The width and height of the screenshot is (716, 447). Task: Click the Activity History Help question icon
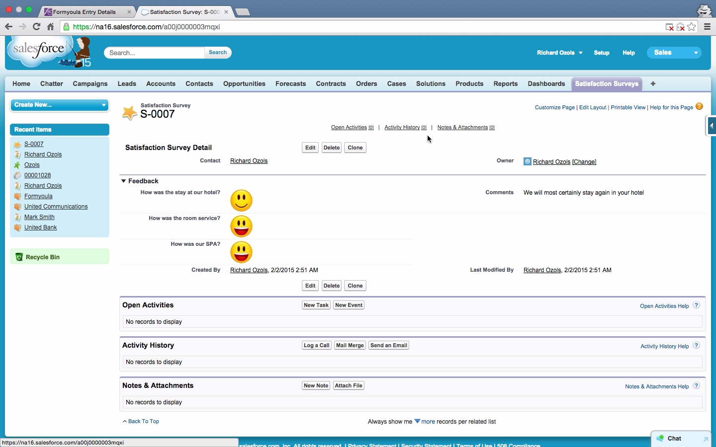click(696, 346)
